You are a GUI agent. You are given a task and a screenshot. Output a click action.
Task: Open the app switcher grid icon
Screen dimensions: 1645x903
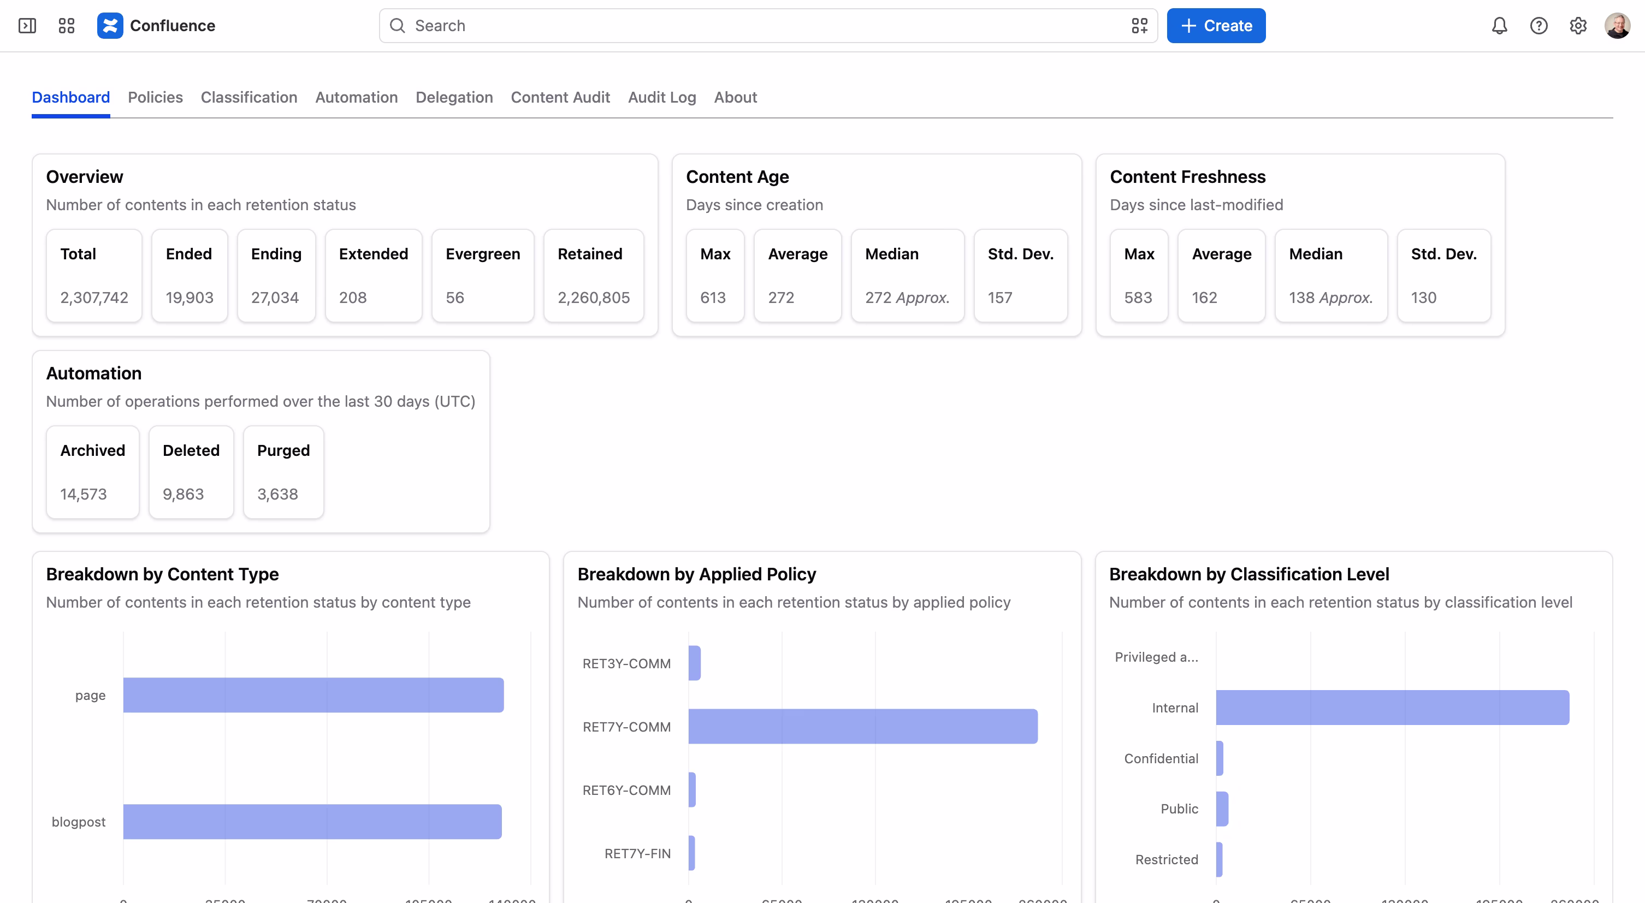pyautogui.click(x=67, y=26)
